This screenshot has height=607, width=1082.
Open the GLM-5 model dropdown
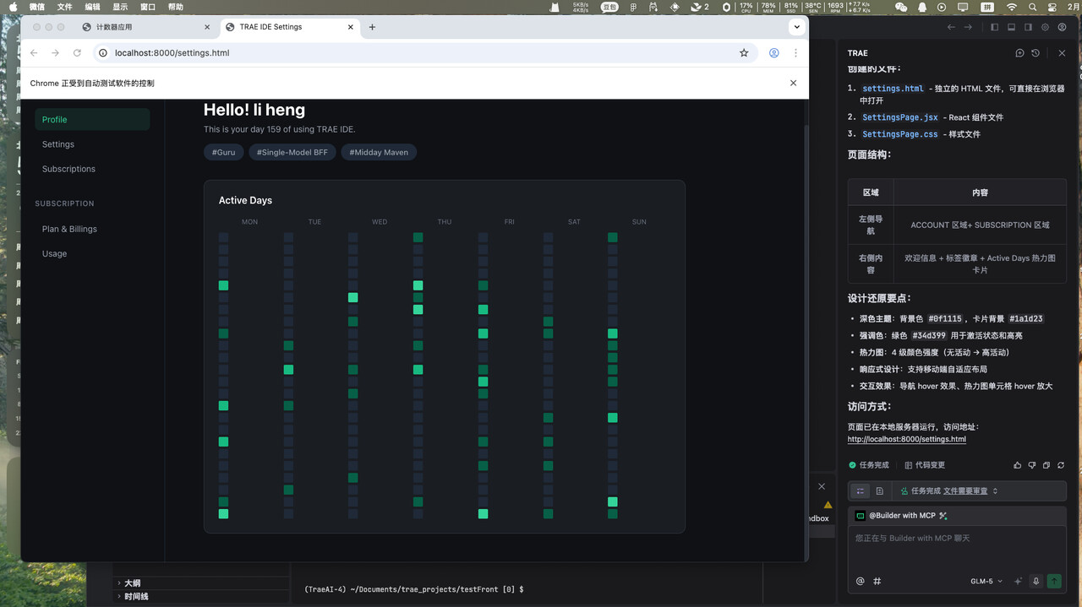pos(986,581)
